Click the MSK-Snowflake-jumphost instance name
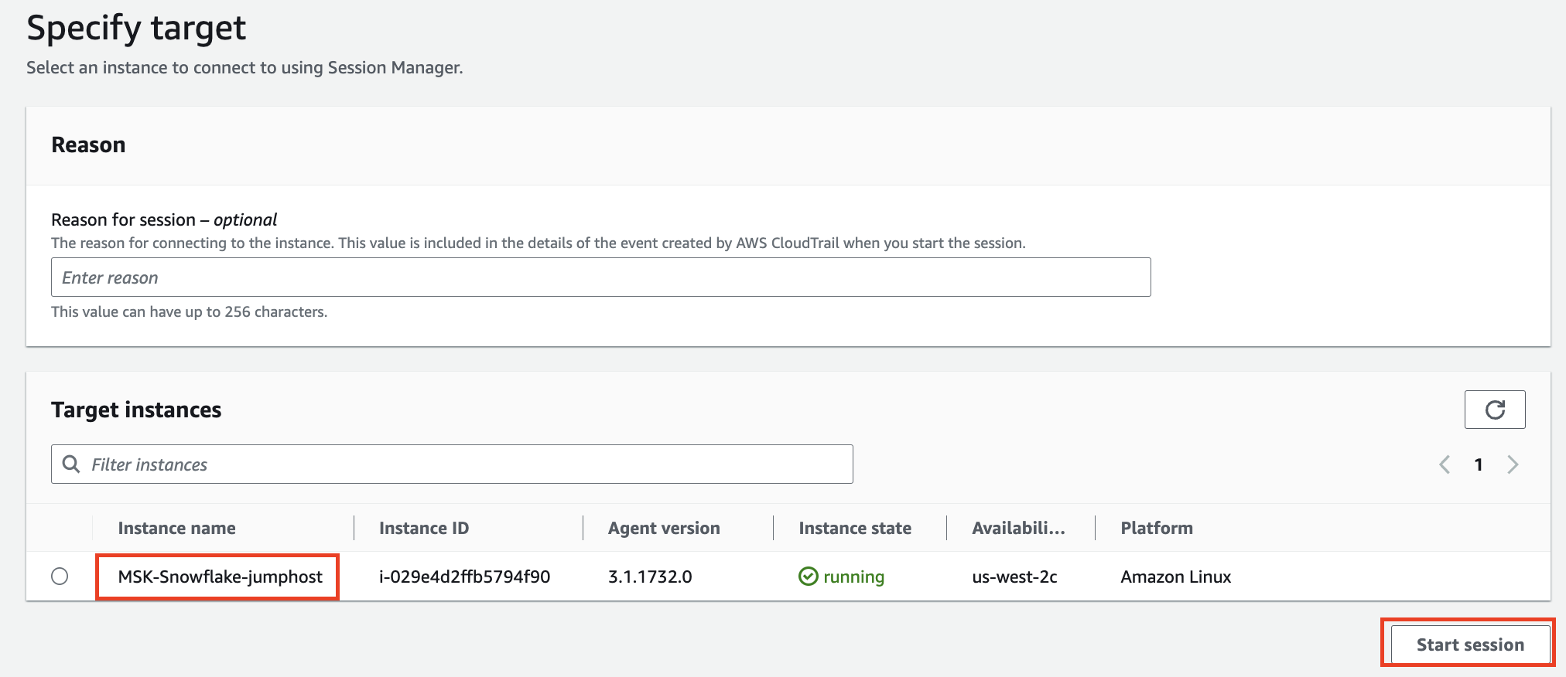 [220, 577]
